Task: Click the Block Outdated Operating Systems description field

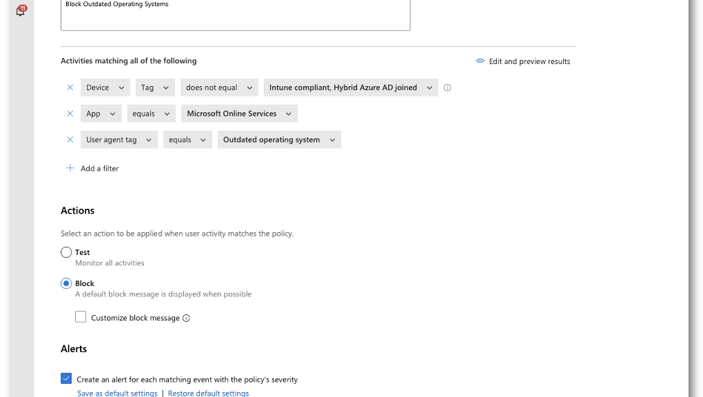Action: click(236, 14)
